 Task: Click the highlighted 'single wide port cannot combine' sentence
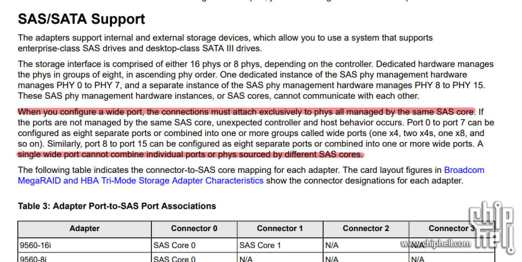tap(190, 154)
